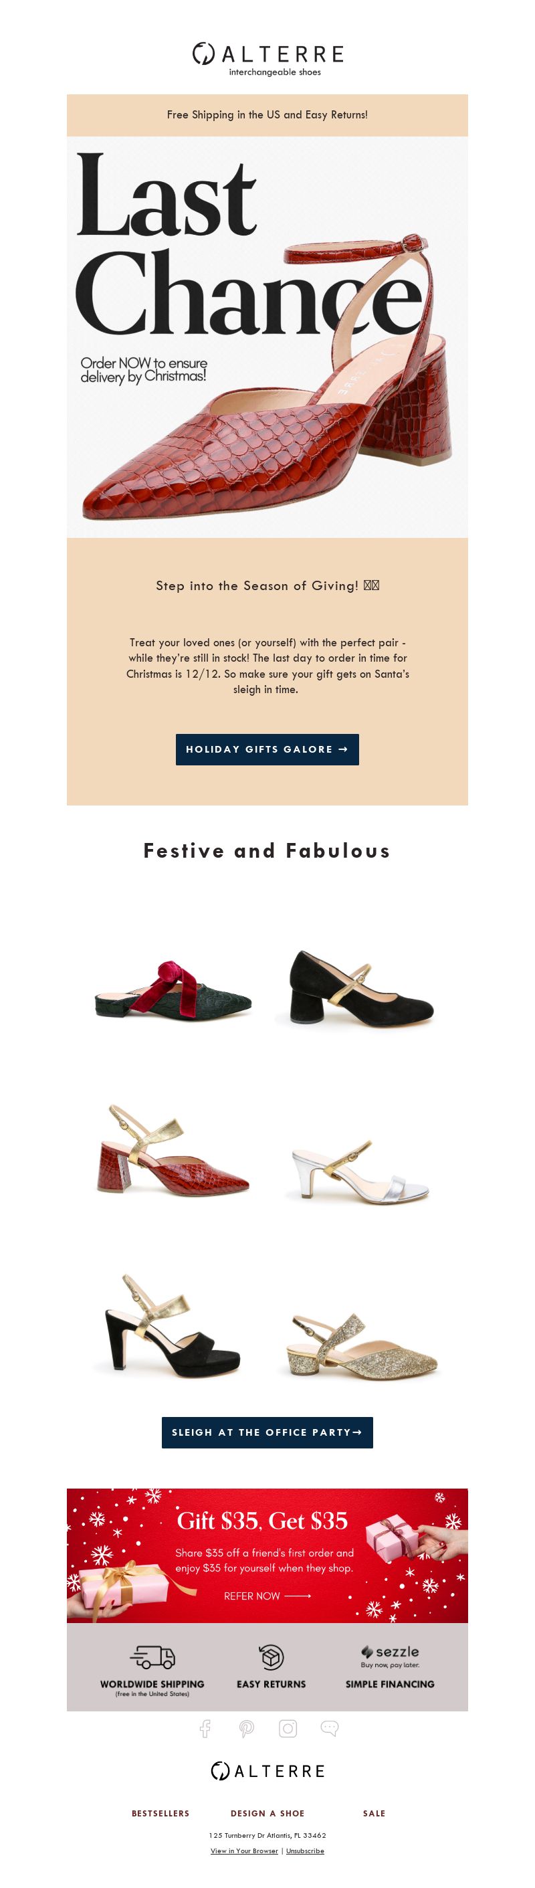Click the Worldwide Shipping truck icon

click(x=152, y=1657)
